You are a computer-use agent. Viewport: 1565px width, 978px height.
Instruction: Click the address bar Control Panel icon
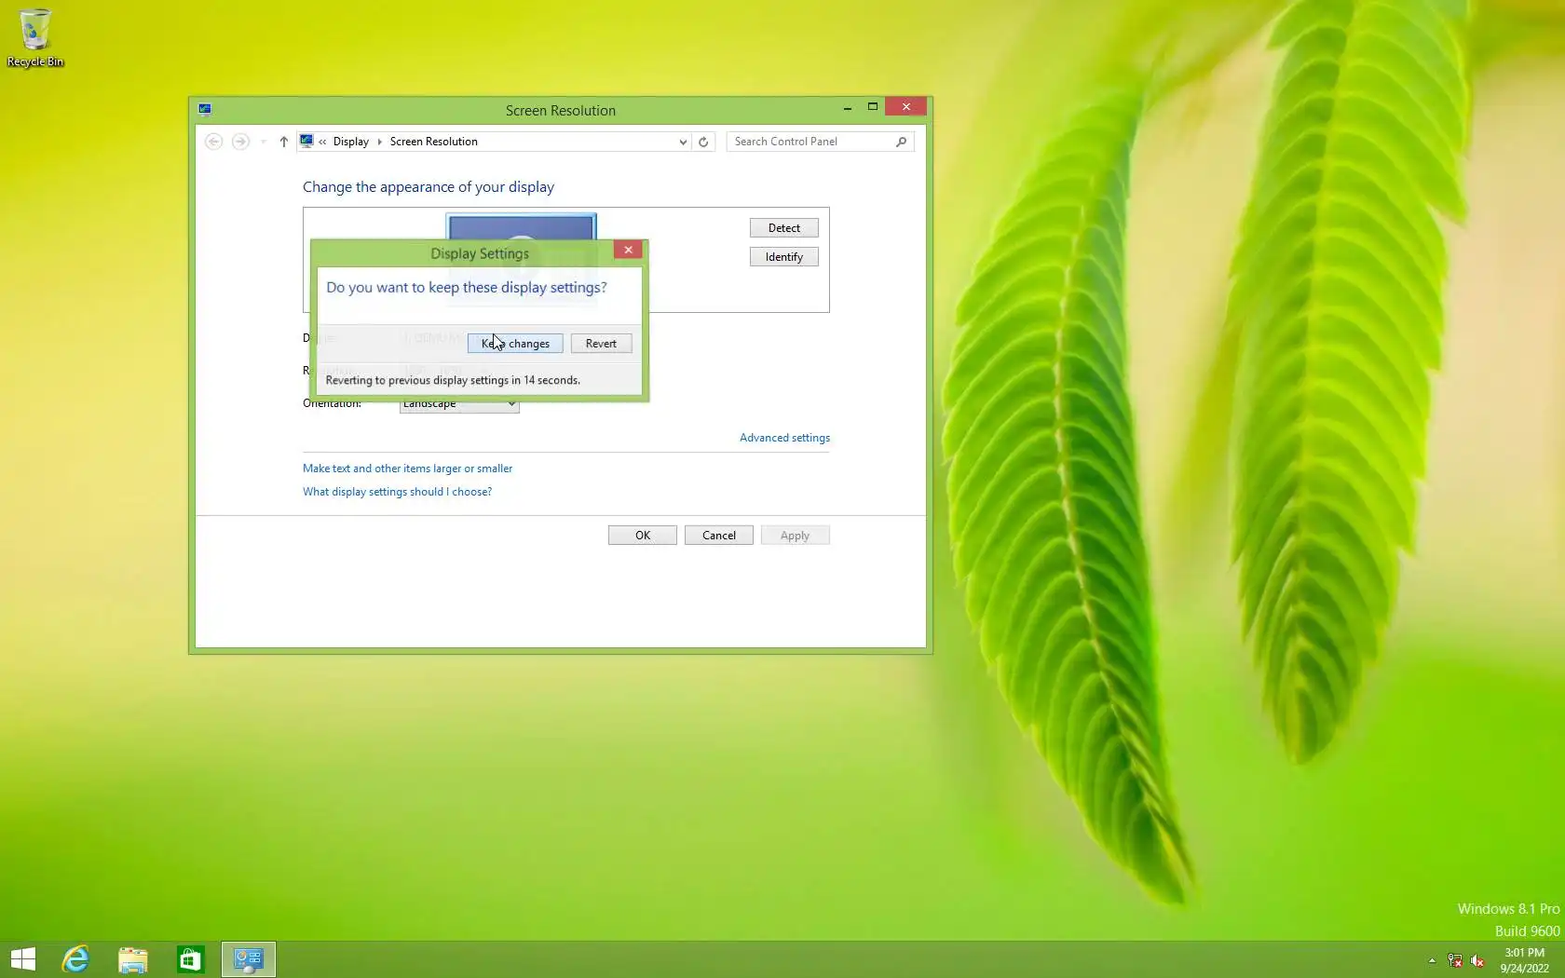[x=306, y=141]
